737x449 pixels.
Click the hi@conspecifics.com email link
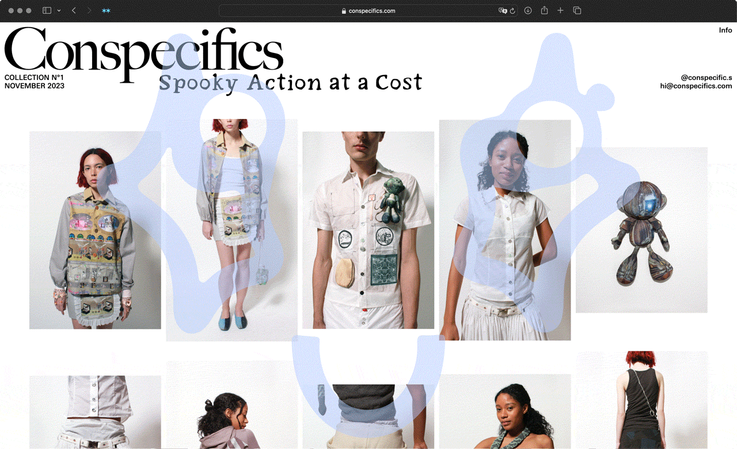(696, 86)
